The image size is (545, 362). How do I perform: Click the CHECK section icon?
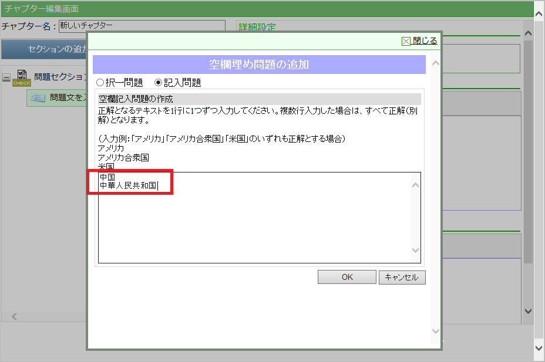pyautogui.click(x=22, y=78)
